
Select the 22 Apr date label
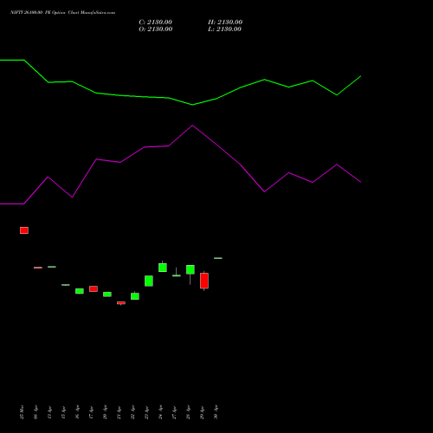132,412
